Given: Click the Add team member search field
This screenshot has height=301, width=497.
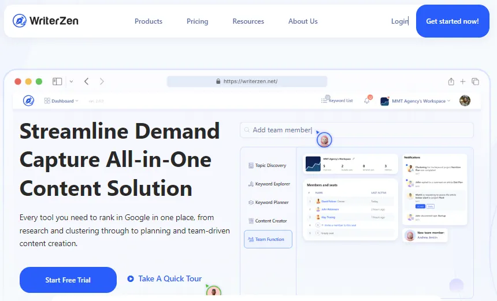Looking at the screenshot, I should click(357, 130).
